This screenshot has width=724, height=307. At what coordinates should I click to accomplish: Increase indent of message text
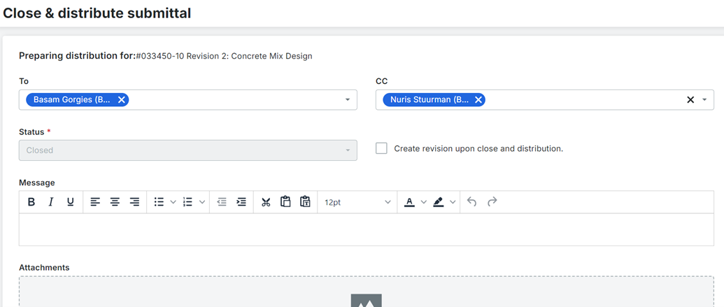click(x=241, y=201)
